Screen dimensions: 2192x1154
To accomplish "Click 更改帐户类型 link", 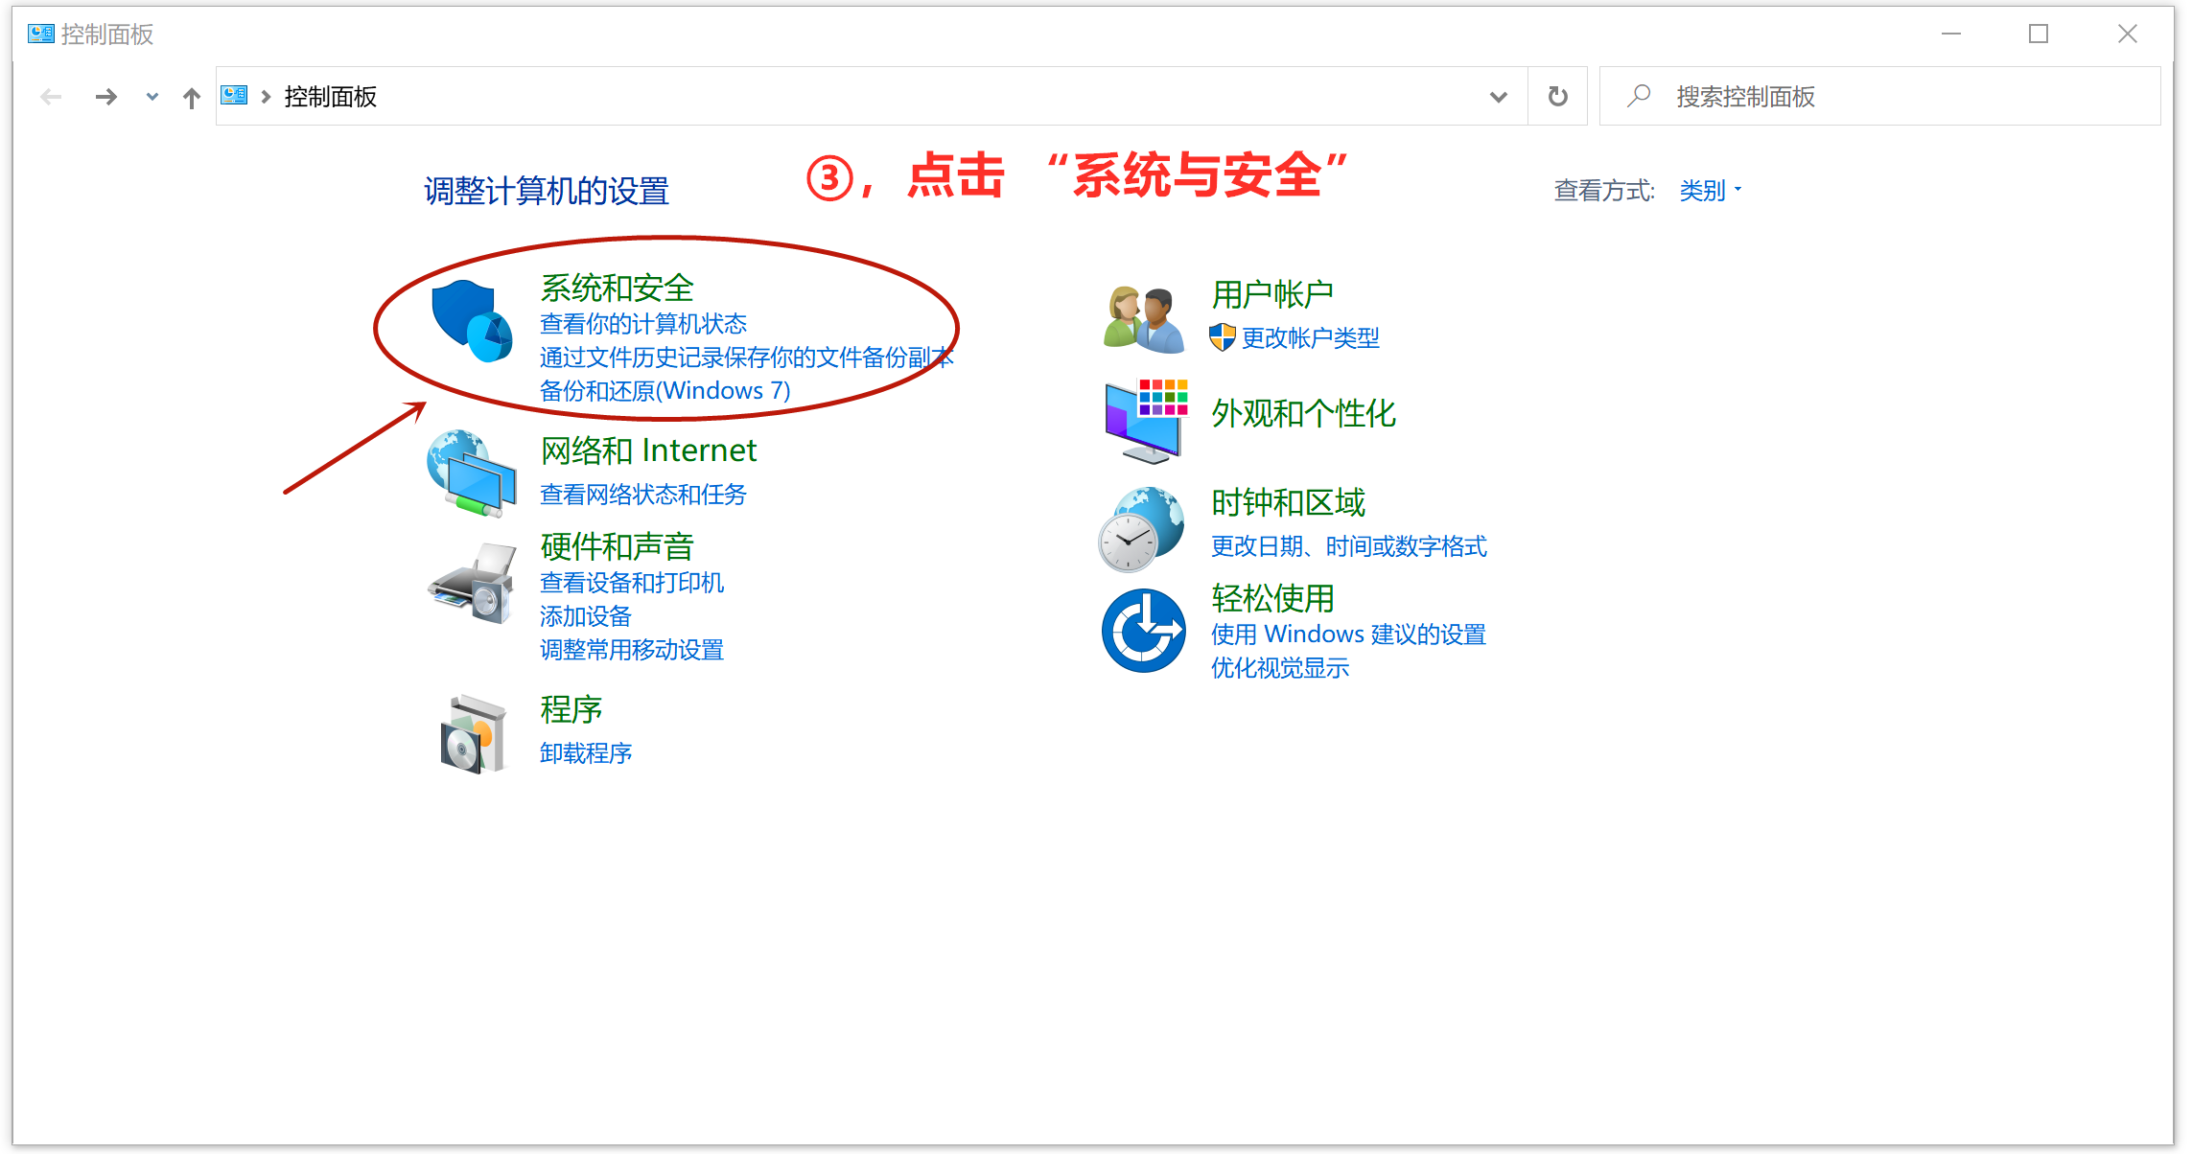I will click(x=1310, y=337).
